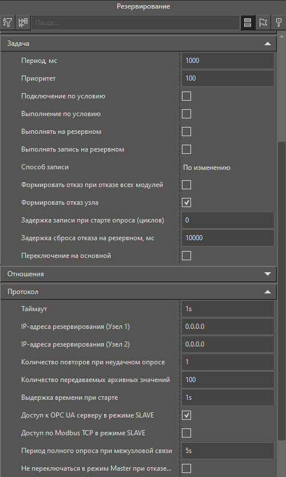Select the Способ записи label
The image size is (286, 477).
[x=45, y=167]
